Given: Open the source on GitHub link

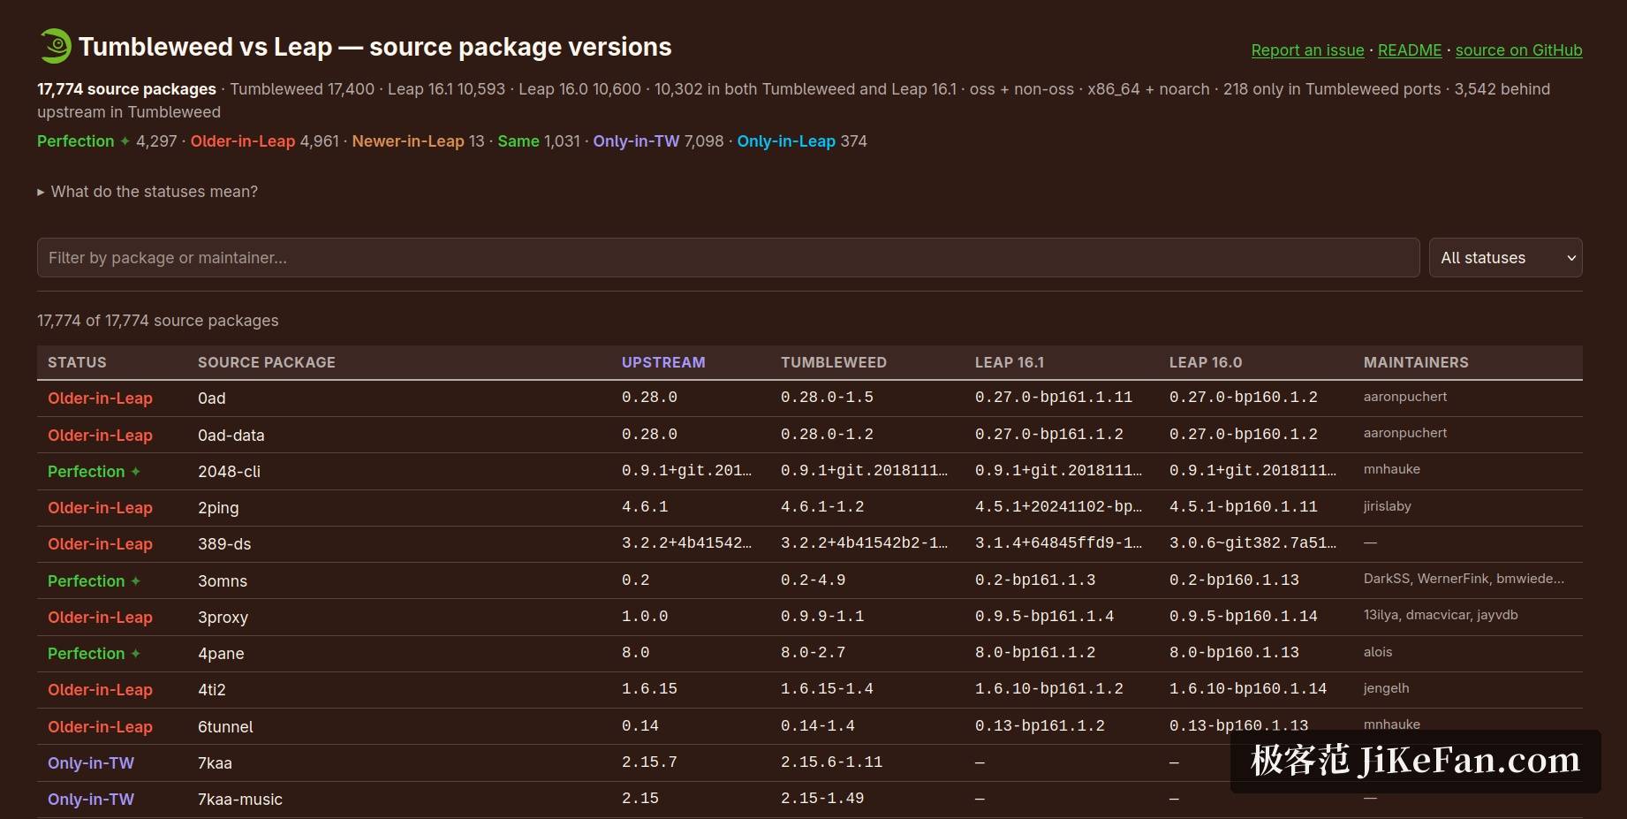Looking at the screenshot, I should click(x=1518, y=50).
